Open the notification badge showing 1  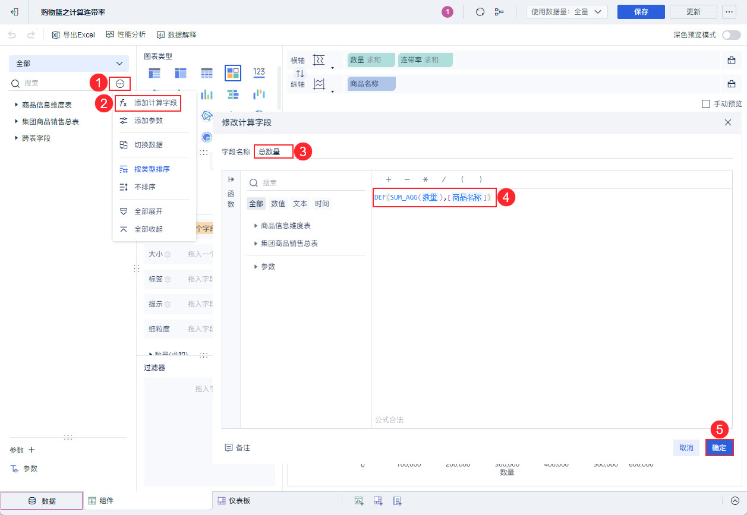pos(447,12)
